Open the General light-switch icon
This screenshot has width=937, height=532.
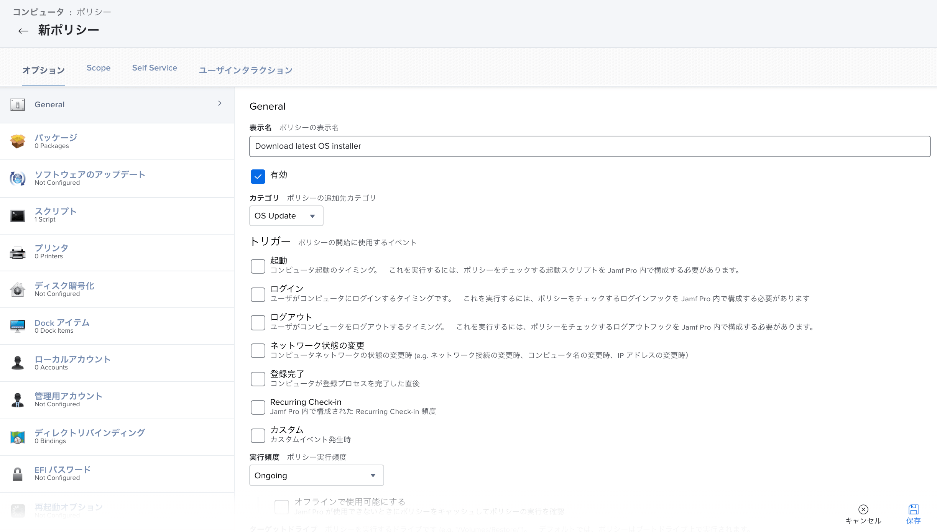[x=18, y=105]
